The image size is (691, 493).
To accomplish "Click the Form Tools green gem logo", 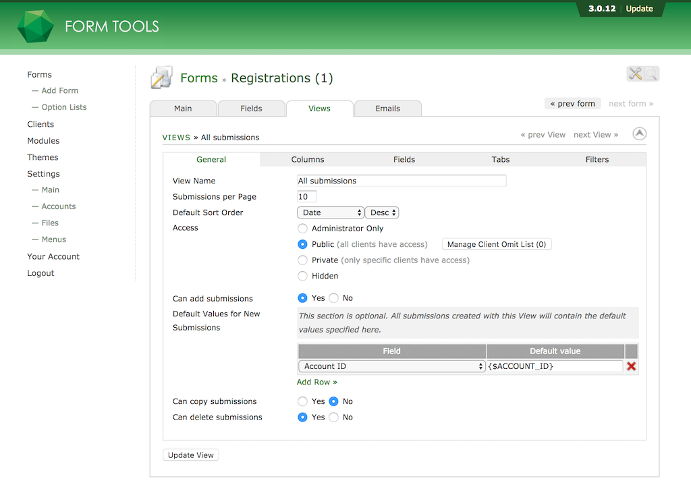I will click(x=35, y=26).
